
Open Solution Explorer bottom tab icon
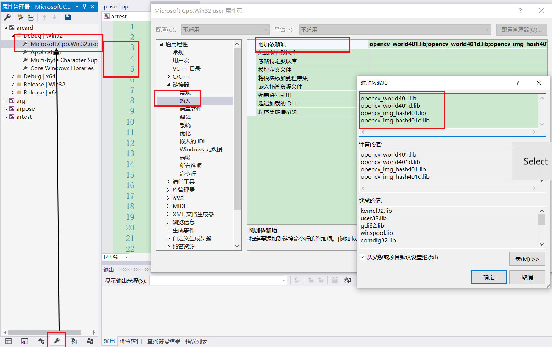click(25, 341)
